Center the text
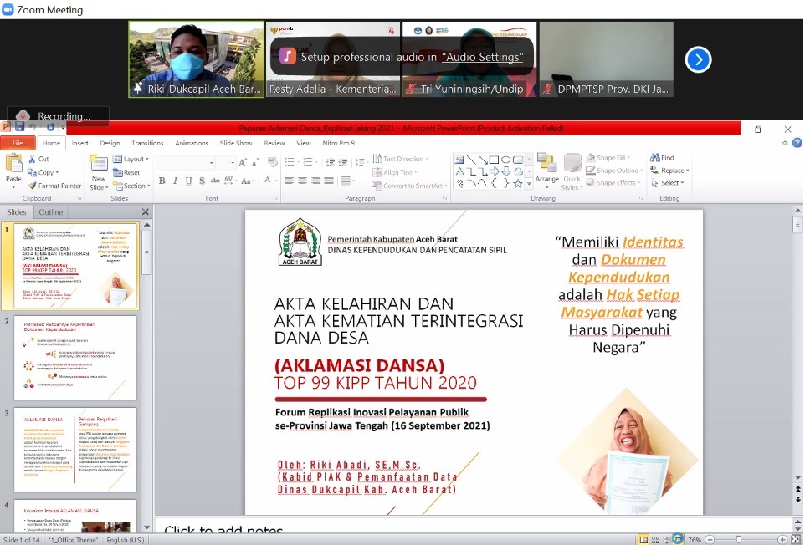The width and height of the screenshot is (805, 545). tap(302, 181)
